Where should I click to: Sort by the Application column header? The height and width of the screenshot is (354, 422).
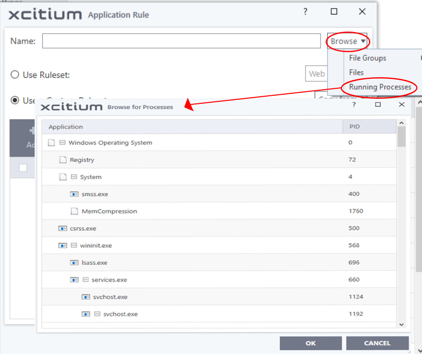tap(192, 127)
